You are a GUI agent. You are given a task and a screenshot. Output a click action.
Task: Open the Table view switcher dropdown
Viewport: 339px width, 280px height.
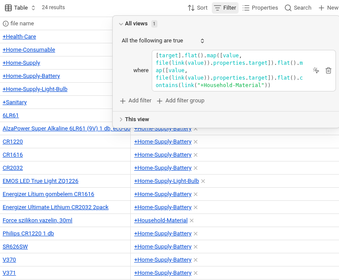tap(20, 8)
